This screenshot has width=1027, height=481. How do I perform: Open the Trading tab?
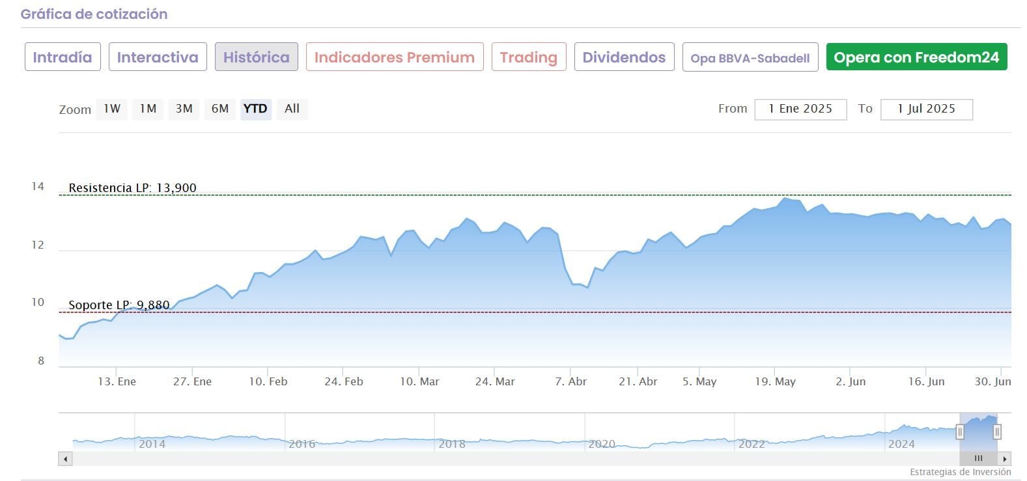coord(529,57)
